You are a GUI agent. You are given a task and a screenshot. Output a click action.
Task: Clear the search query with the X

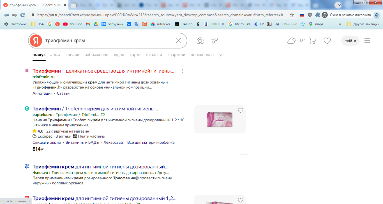tap(178, 41)
